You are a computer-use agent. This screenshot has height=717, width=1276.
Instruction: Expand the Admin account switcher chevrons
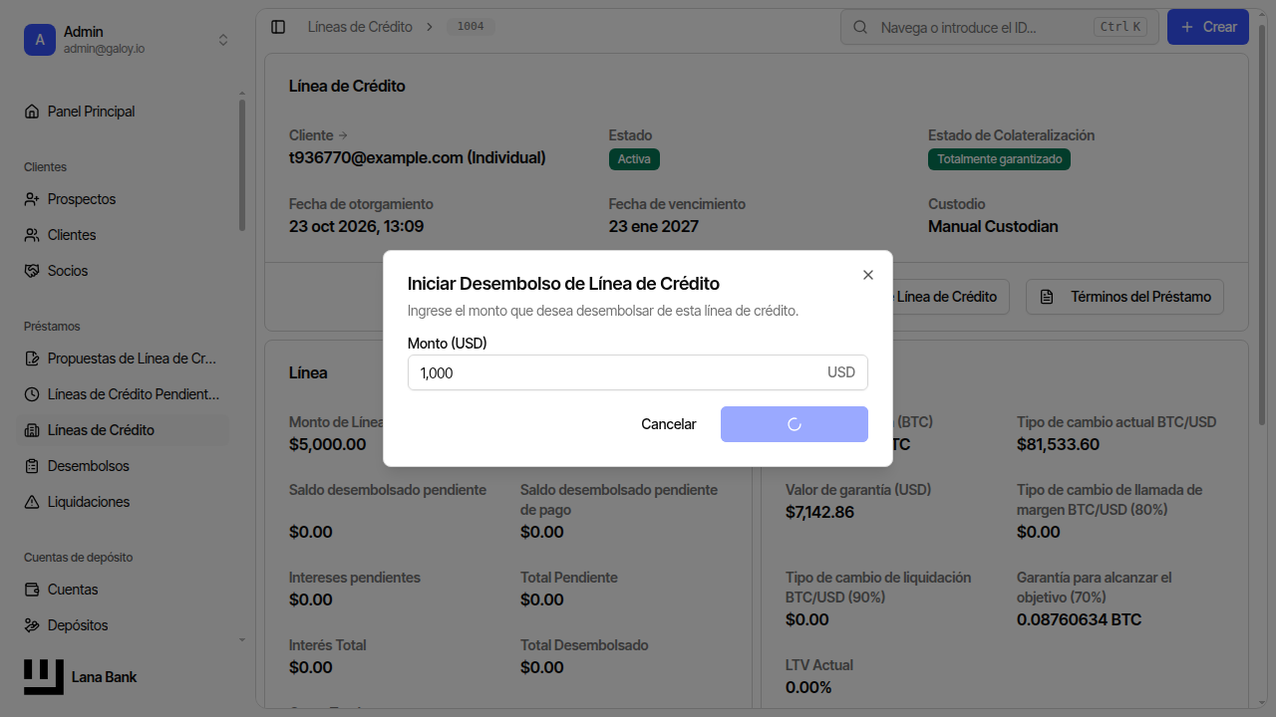[223, 40]
